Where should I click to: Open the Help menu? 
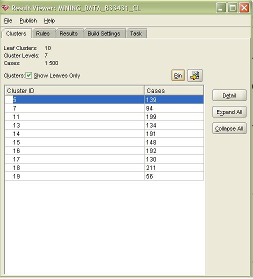click(49, 20)
